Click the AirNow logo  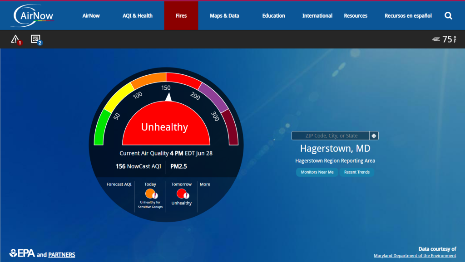coord(33,15)
